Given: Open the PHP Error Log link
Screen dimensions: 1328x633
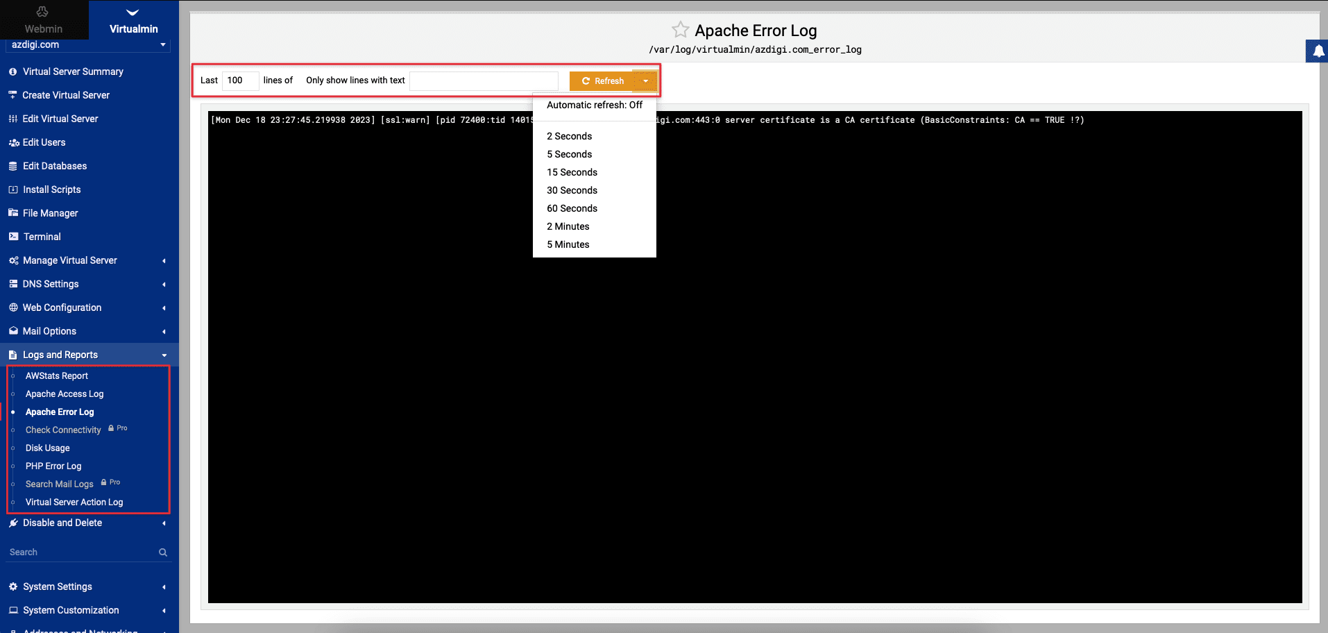Looking at the screenshot, I should point(53,466).
